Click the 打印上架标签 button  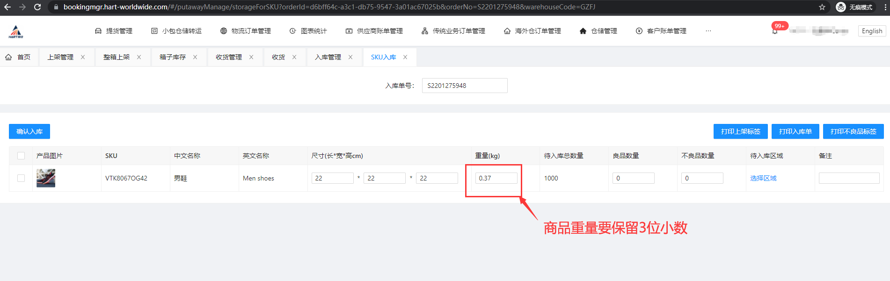(740, 131)
